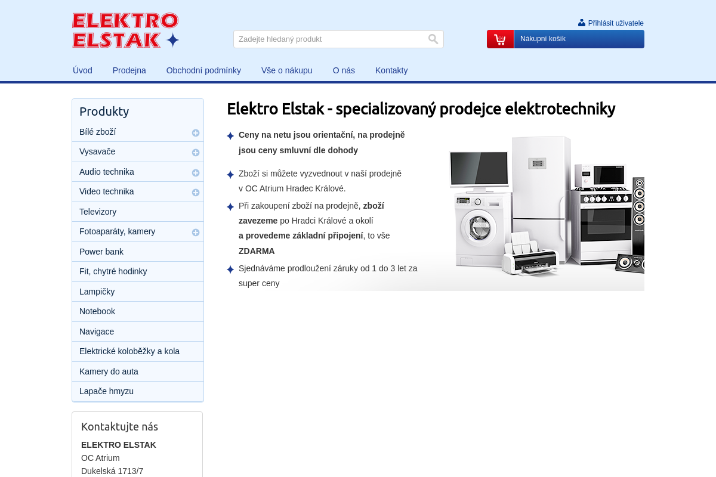This screenshot has height=477, width=716.
Task: Expand the Audio technika category
Action: [196, 172]
